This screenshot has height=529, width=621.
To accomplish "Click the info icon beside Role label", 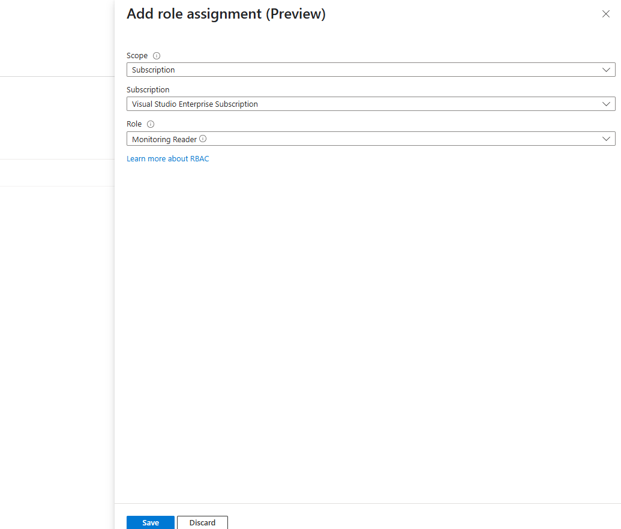I will tap(151, 124).
